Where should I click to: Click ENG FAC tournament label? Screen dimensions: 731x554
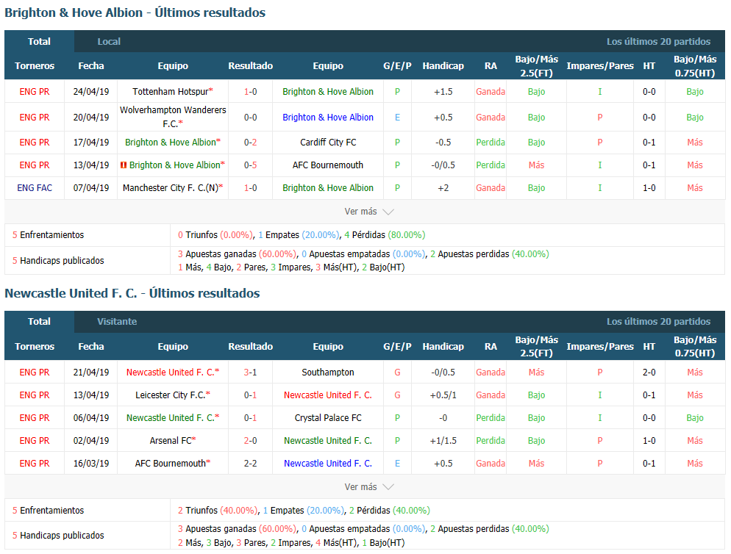coord(35,188)
